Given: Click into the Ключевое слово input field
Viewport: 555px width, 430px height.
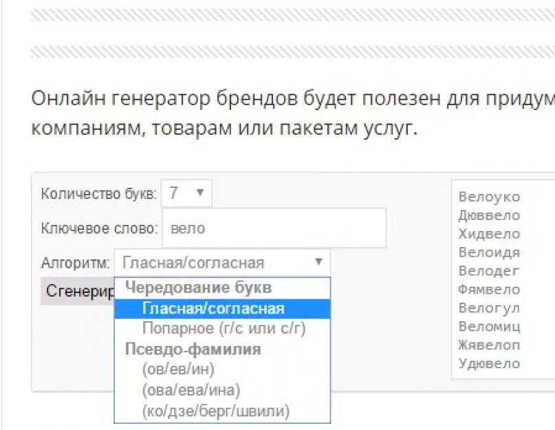Looking at the screenshot, I should pos(274,228).
